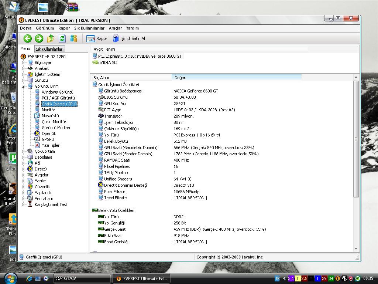378x284 pixels.
Task: Go back with green left arrow
Action: (x=27, y=38)
